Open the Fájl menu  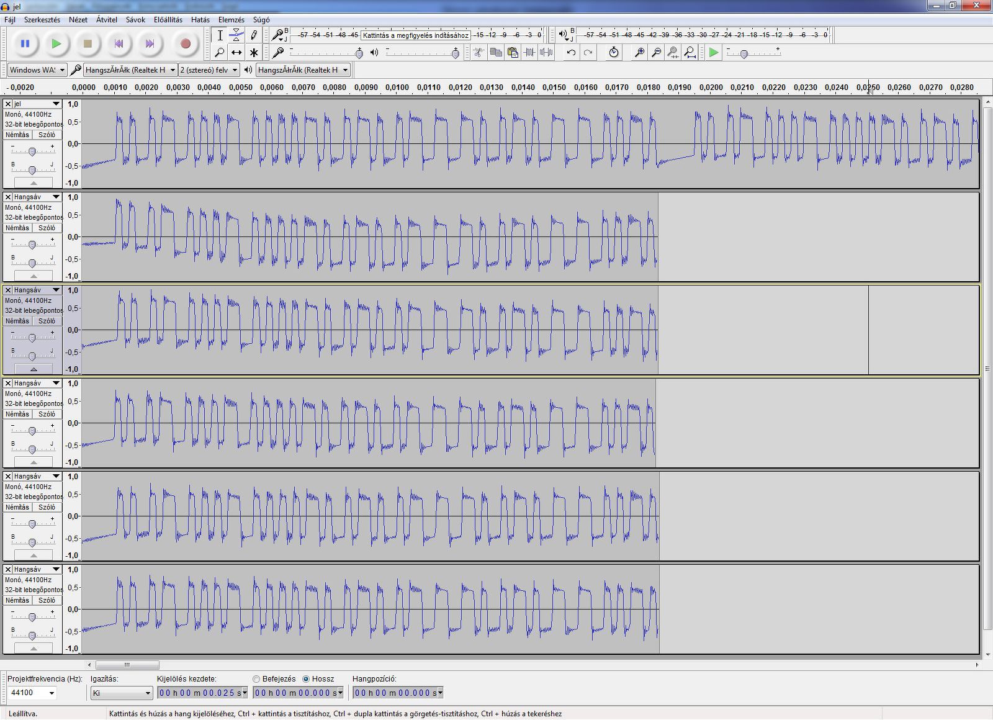[x=10, y=20]
